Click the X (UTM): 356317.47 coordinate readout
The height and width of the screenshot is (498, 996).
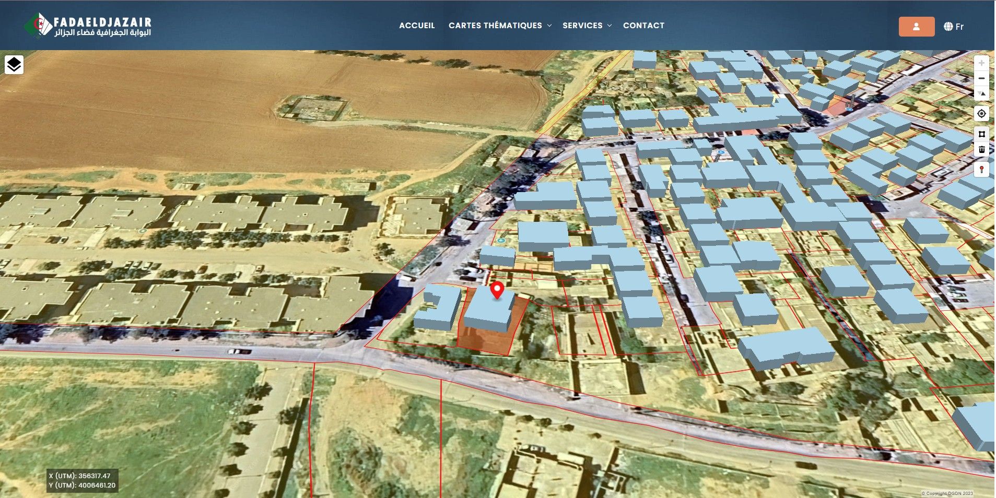80,476
